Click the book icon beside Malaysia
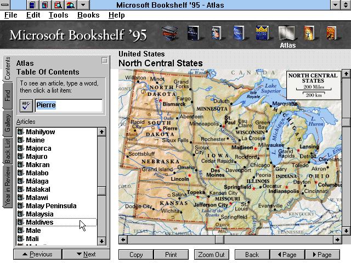Viewport: 351px width, 263px height. [x=20, y=214]
